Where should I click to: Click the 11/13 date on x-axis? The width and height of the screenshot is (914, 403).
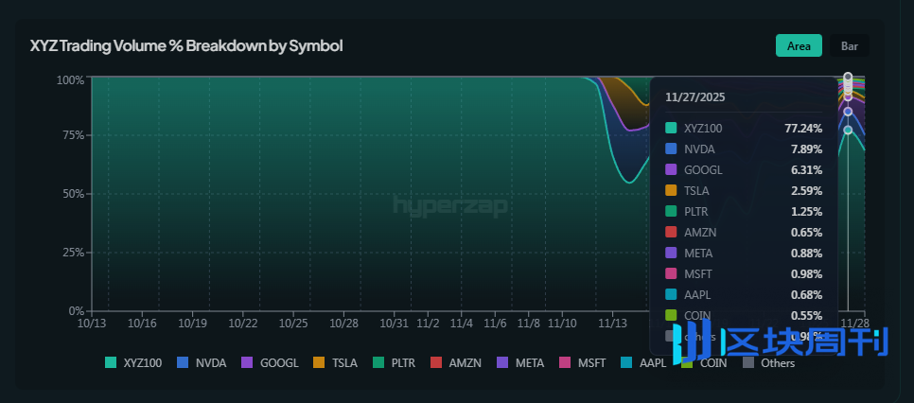click(612, 323)
